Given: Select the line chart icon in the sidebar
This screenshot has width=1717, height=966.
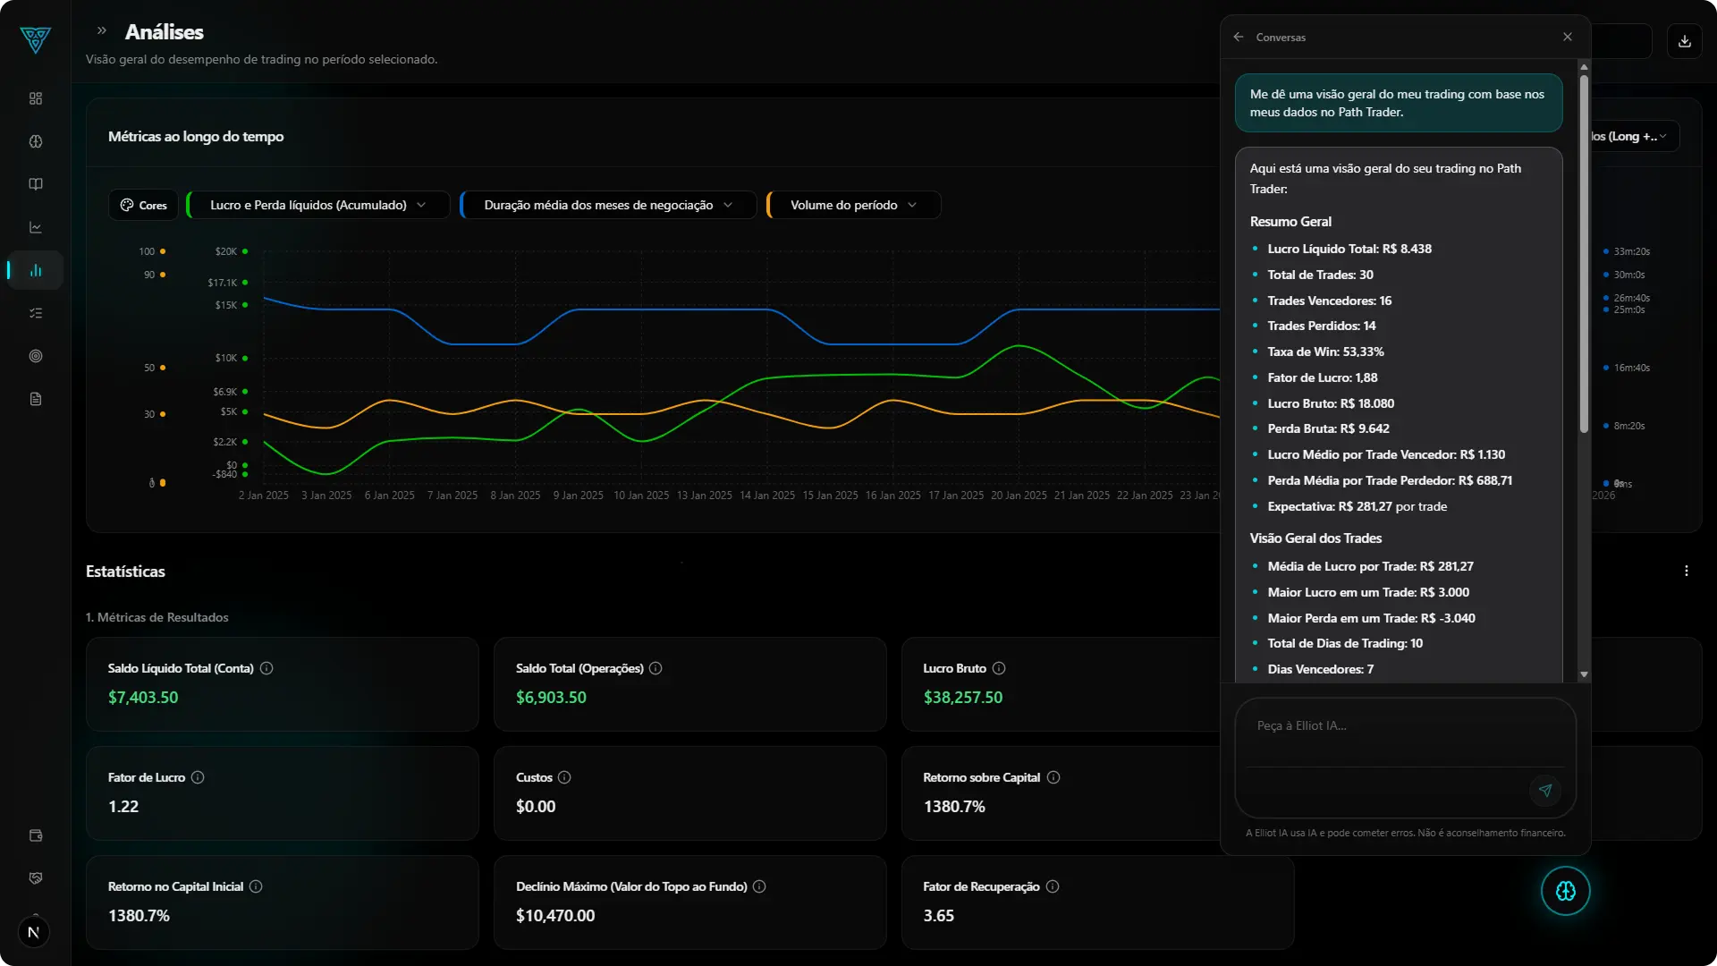Looking at the screenshot, I should click(x=35, y=227).
